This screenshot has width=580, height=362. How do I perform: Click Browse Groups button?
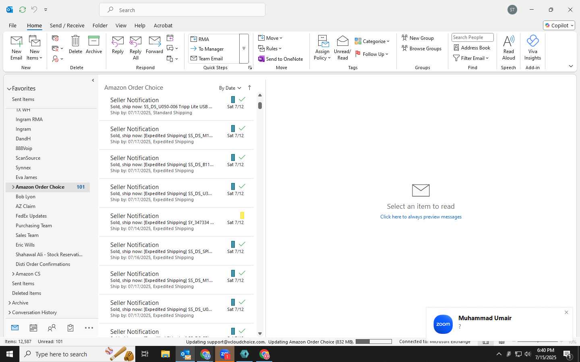[421, 48]
